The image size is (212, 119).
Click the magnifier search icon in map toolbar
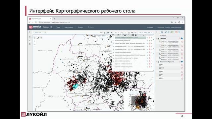point(101,33)
